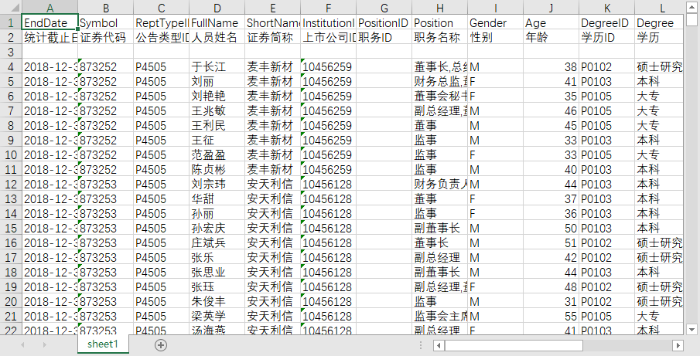Click name cell 王兆敏
This screenshot has width=700, height=356.
[x=217, y=111]
